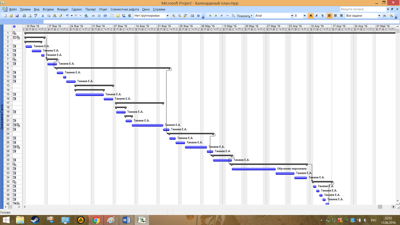The image size is (400, 225).
Task: Save the project with the floppy icon
Action: (x=17, y=16)
